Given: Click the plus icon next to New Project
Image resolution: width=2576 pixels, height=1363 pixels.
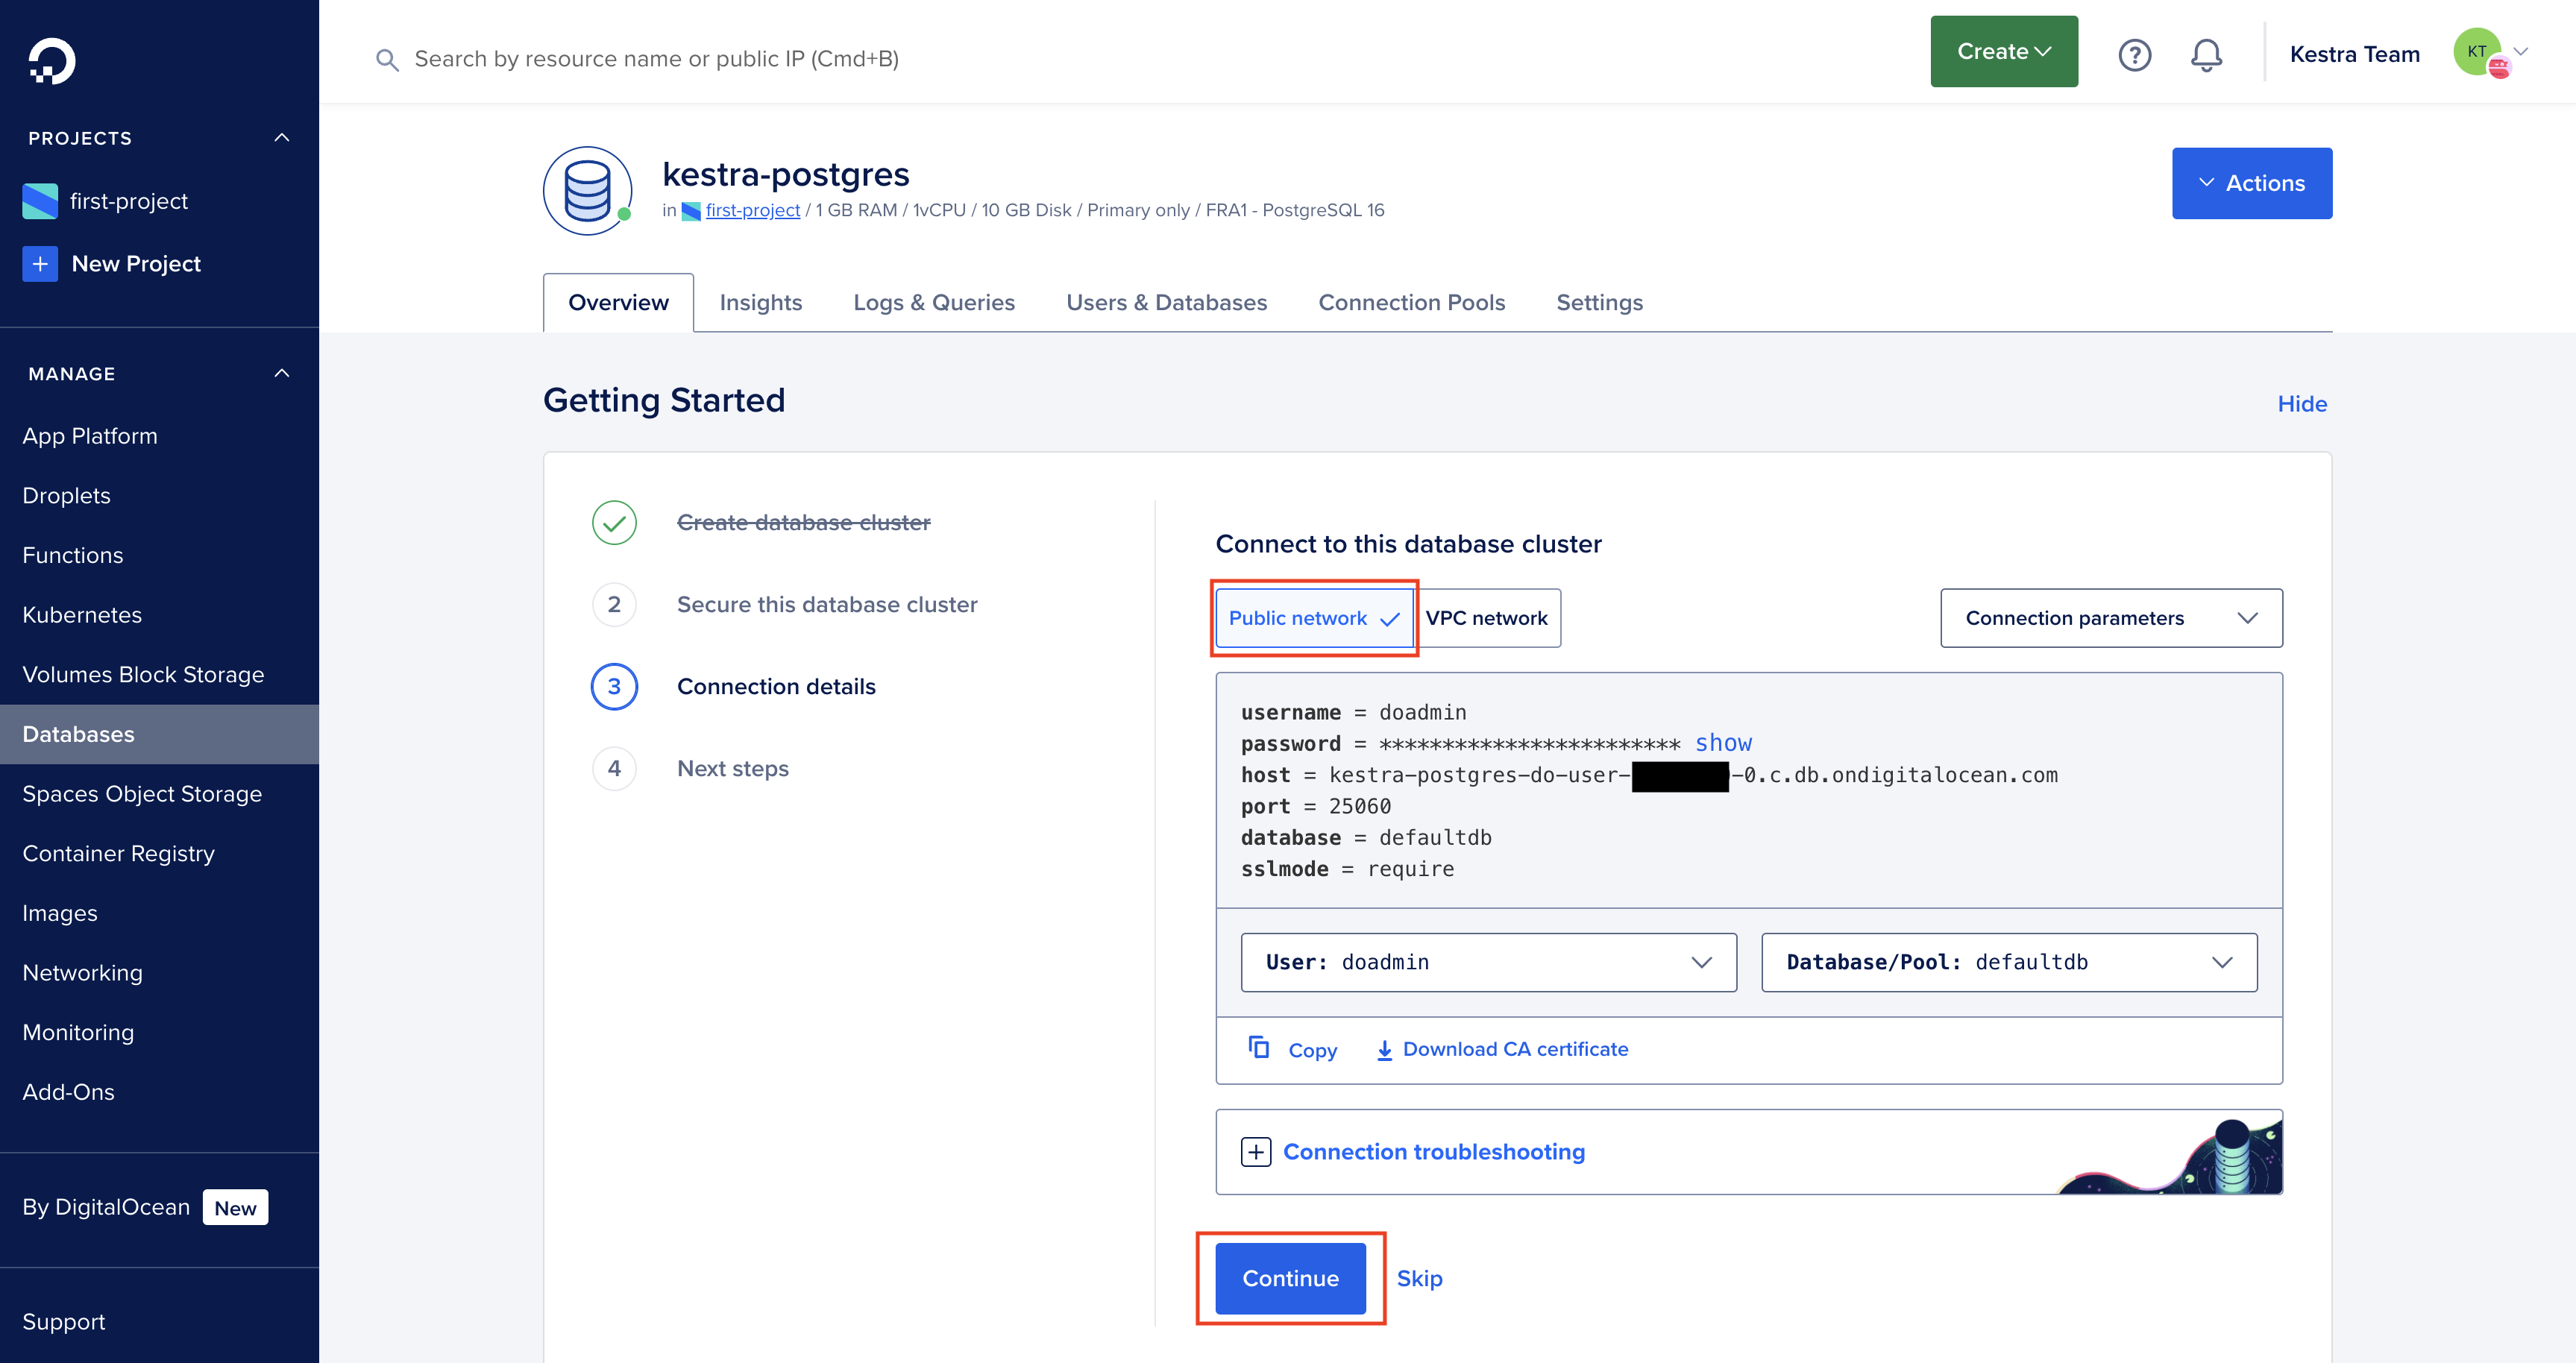Looking at the screenshot, I should point(40,264).
